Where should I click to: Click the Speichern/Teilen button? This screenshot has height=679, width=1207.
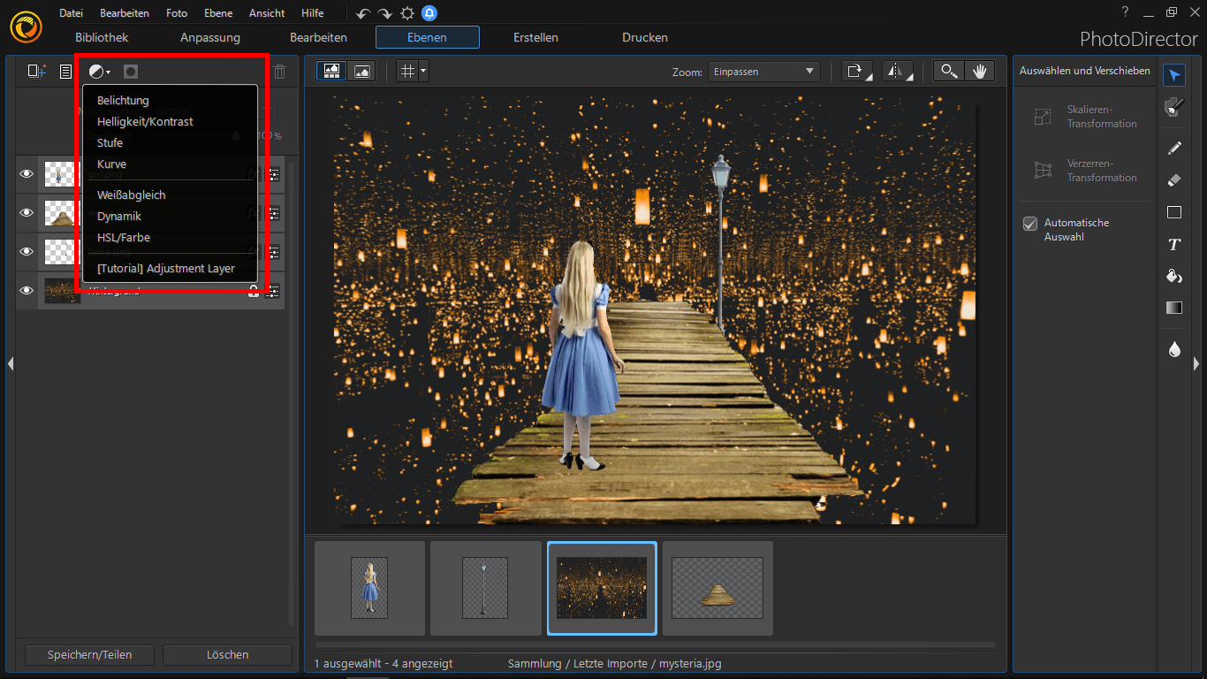(90, 655)
